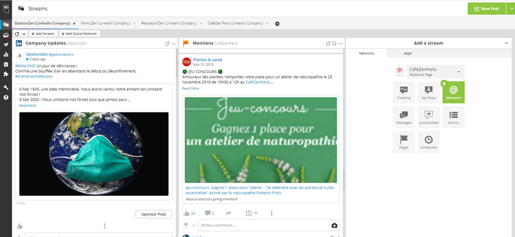Search within the Mentions stream

coord(334,43)
